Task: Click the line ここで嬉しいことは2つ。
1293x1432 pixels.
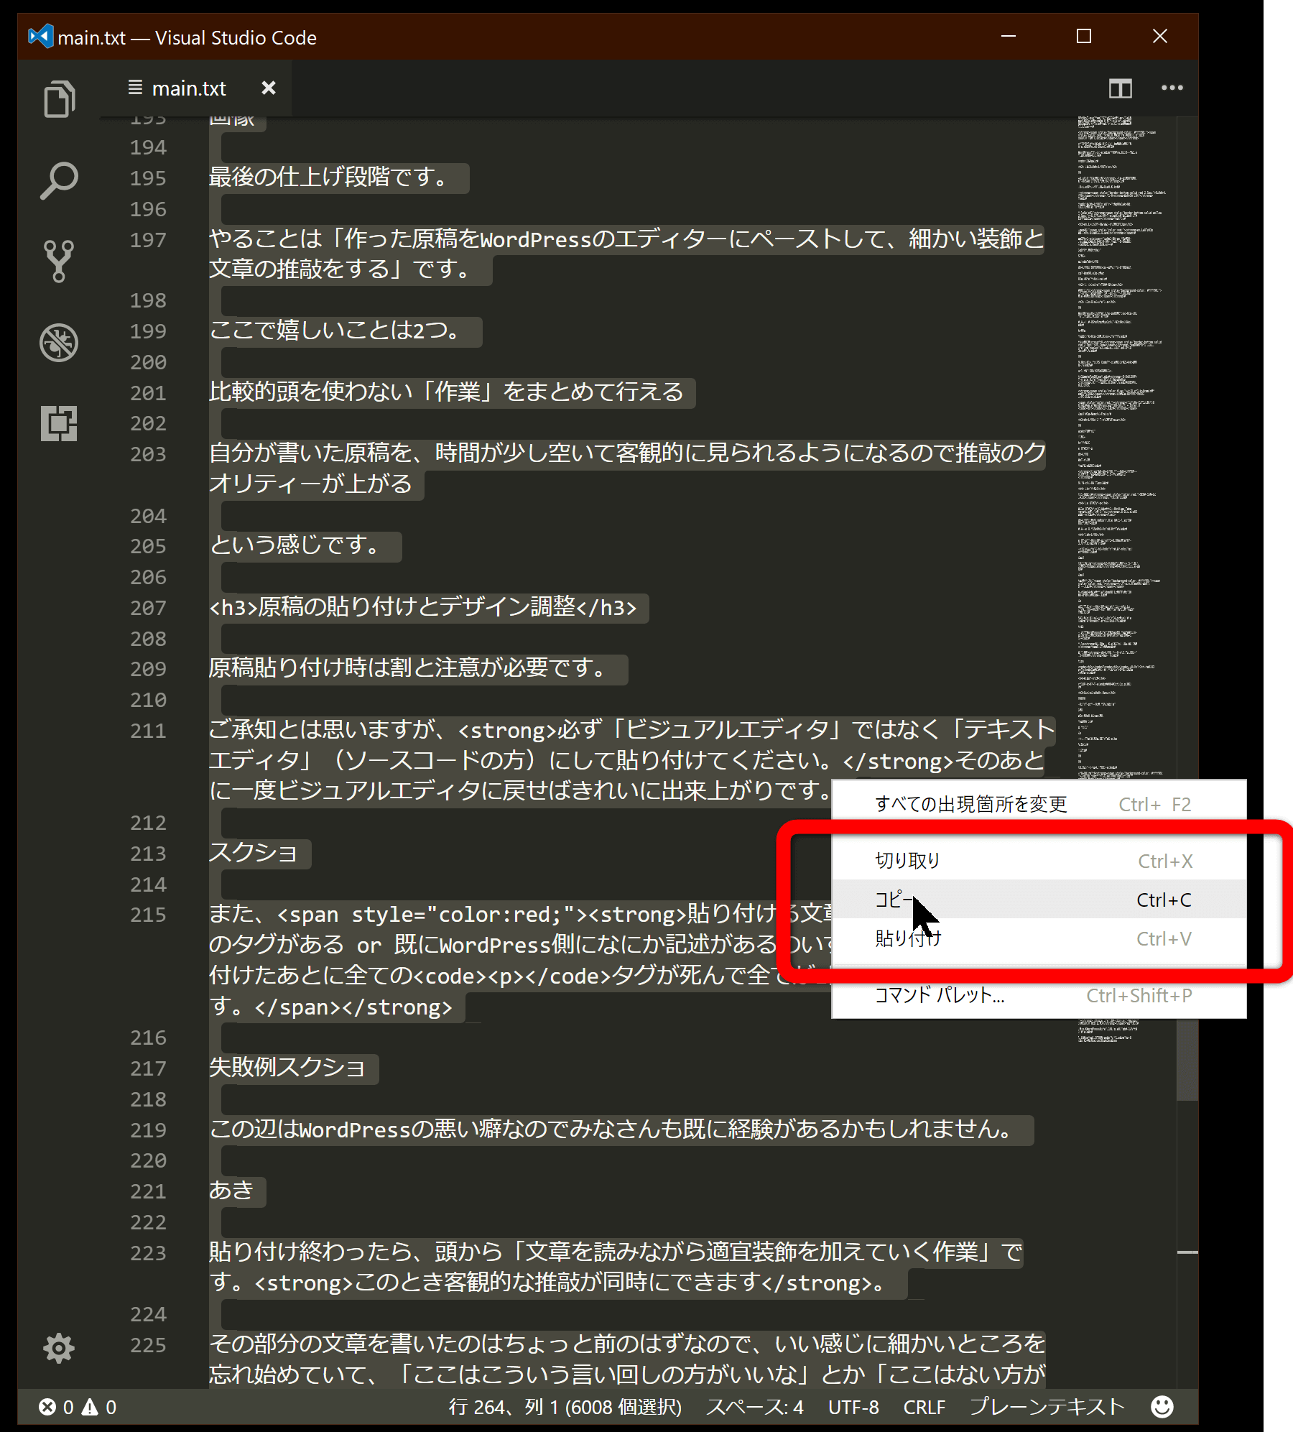Action: [x=335, y=331]
